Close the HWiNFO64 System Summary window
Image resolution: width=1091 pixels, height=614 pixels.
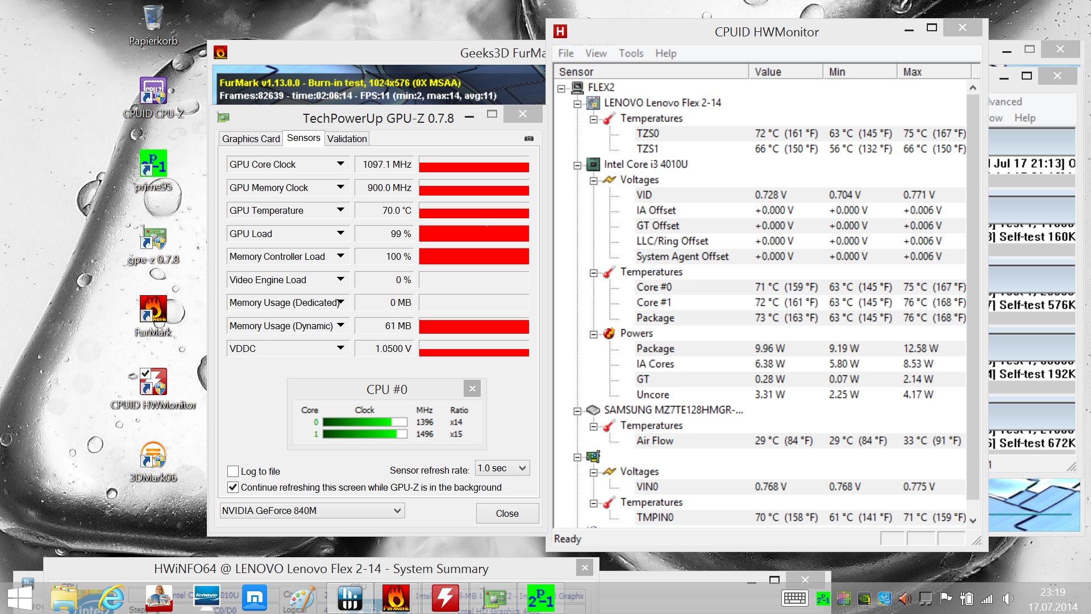point(585,567)
